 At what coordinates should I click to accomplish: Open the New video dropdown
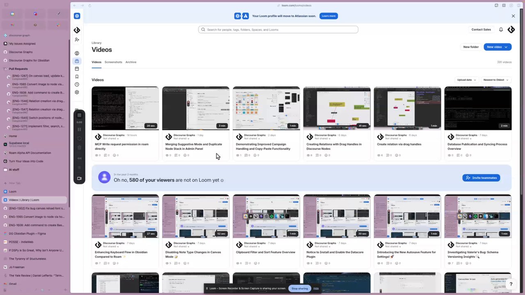pos(498,47)
